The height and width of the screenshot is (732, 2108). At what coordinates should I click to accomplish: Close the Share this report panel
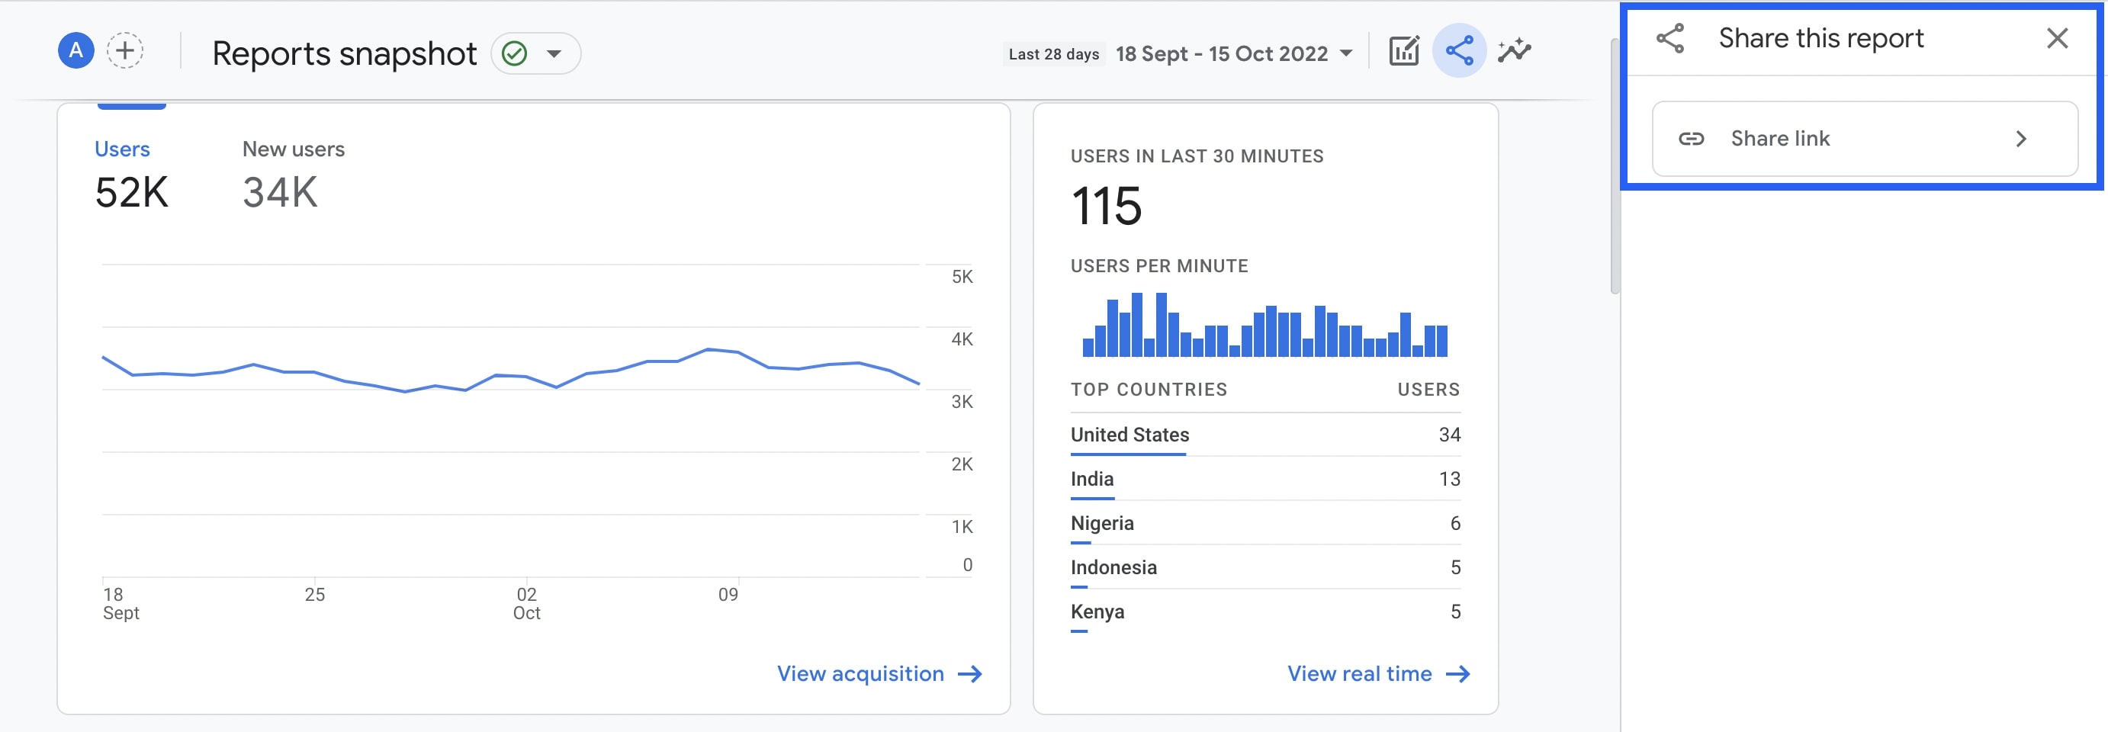(2056, 38)
